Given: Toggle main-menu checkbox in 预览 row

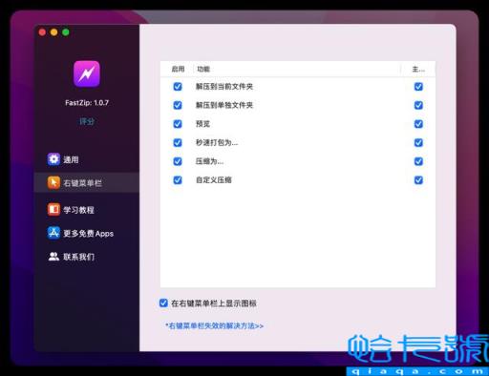Looking at the screenshot, I should (x=418, y=124).
